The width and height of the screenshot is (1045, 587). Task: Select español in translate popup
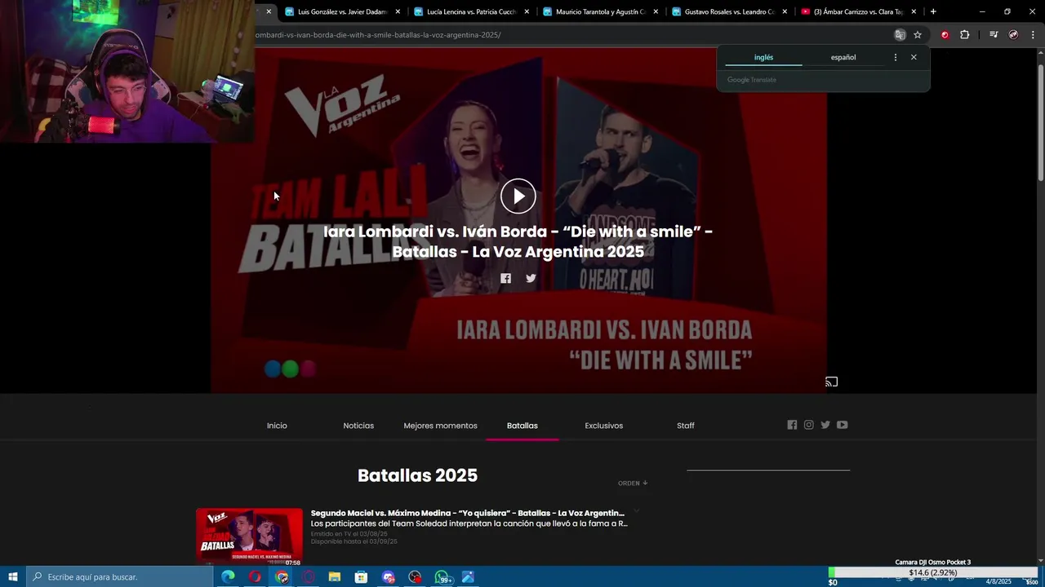843,57
